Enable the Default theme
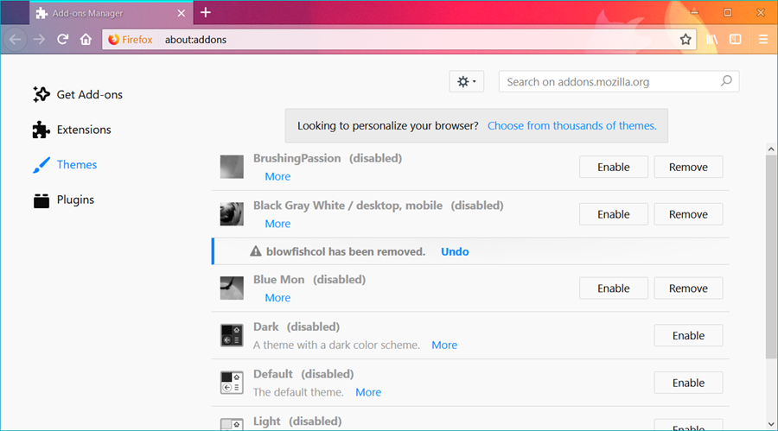778x431 pixels. (688, 383)
